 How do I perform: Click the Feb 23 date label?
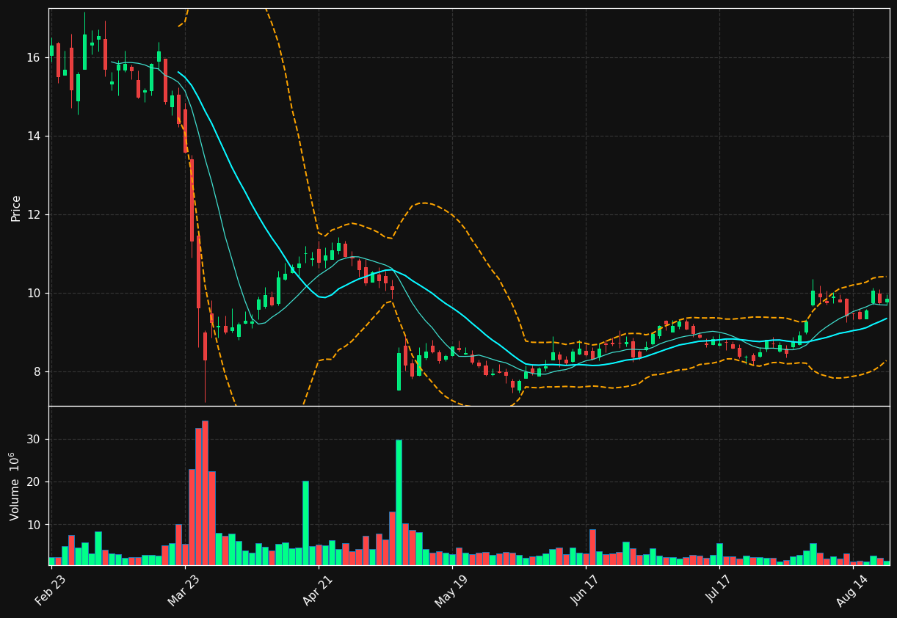51,589
